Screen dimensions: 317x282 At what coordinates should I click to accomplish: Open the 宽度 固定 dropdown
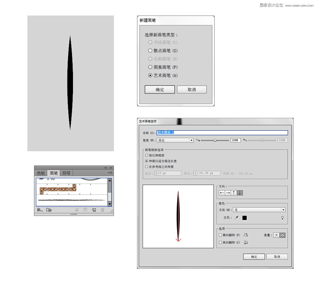175,140
